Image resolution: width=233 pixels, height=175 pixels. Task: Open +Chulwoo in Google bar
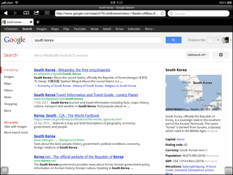click(11, 29)
